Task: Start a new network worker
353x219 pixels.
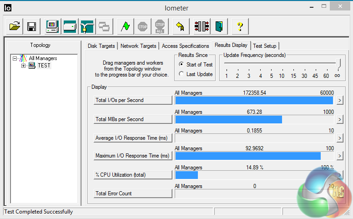Action: [x=87, y=26]
